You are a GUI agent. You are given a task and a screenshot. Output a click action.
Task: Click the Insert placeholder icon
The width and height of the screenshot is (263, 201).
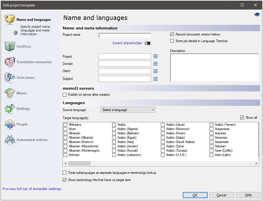tap(148, 43)
